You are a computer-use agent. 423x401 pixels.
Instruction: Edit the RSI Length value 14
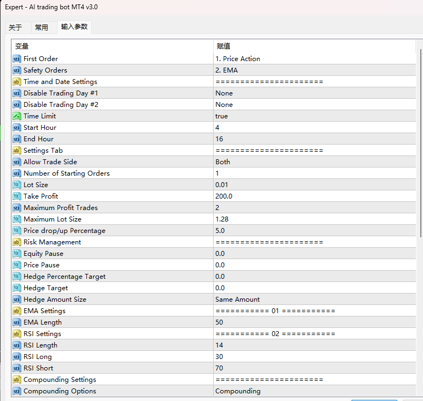coord(315,345)
